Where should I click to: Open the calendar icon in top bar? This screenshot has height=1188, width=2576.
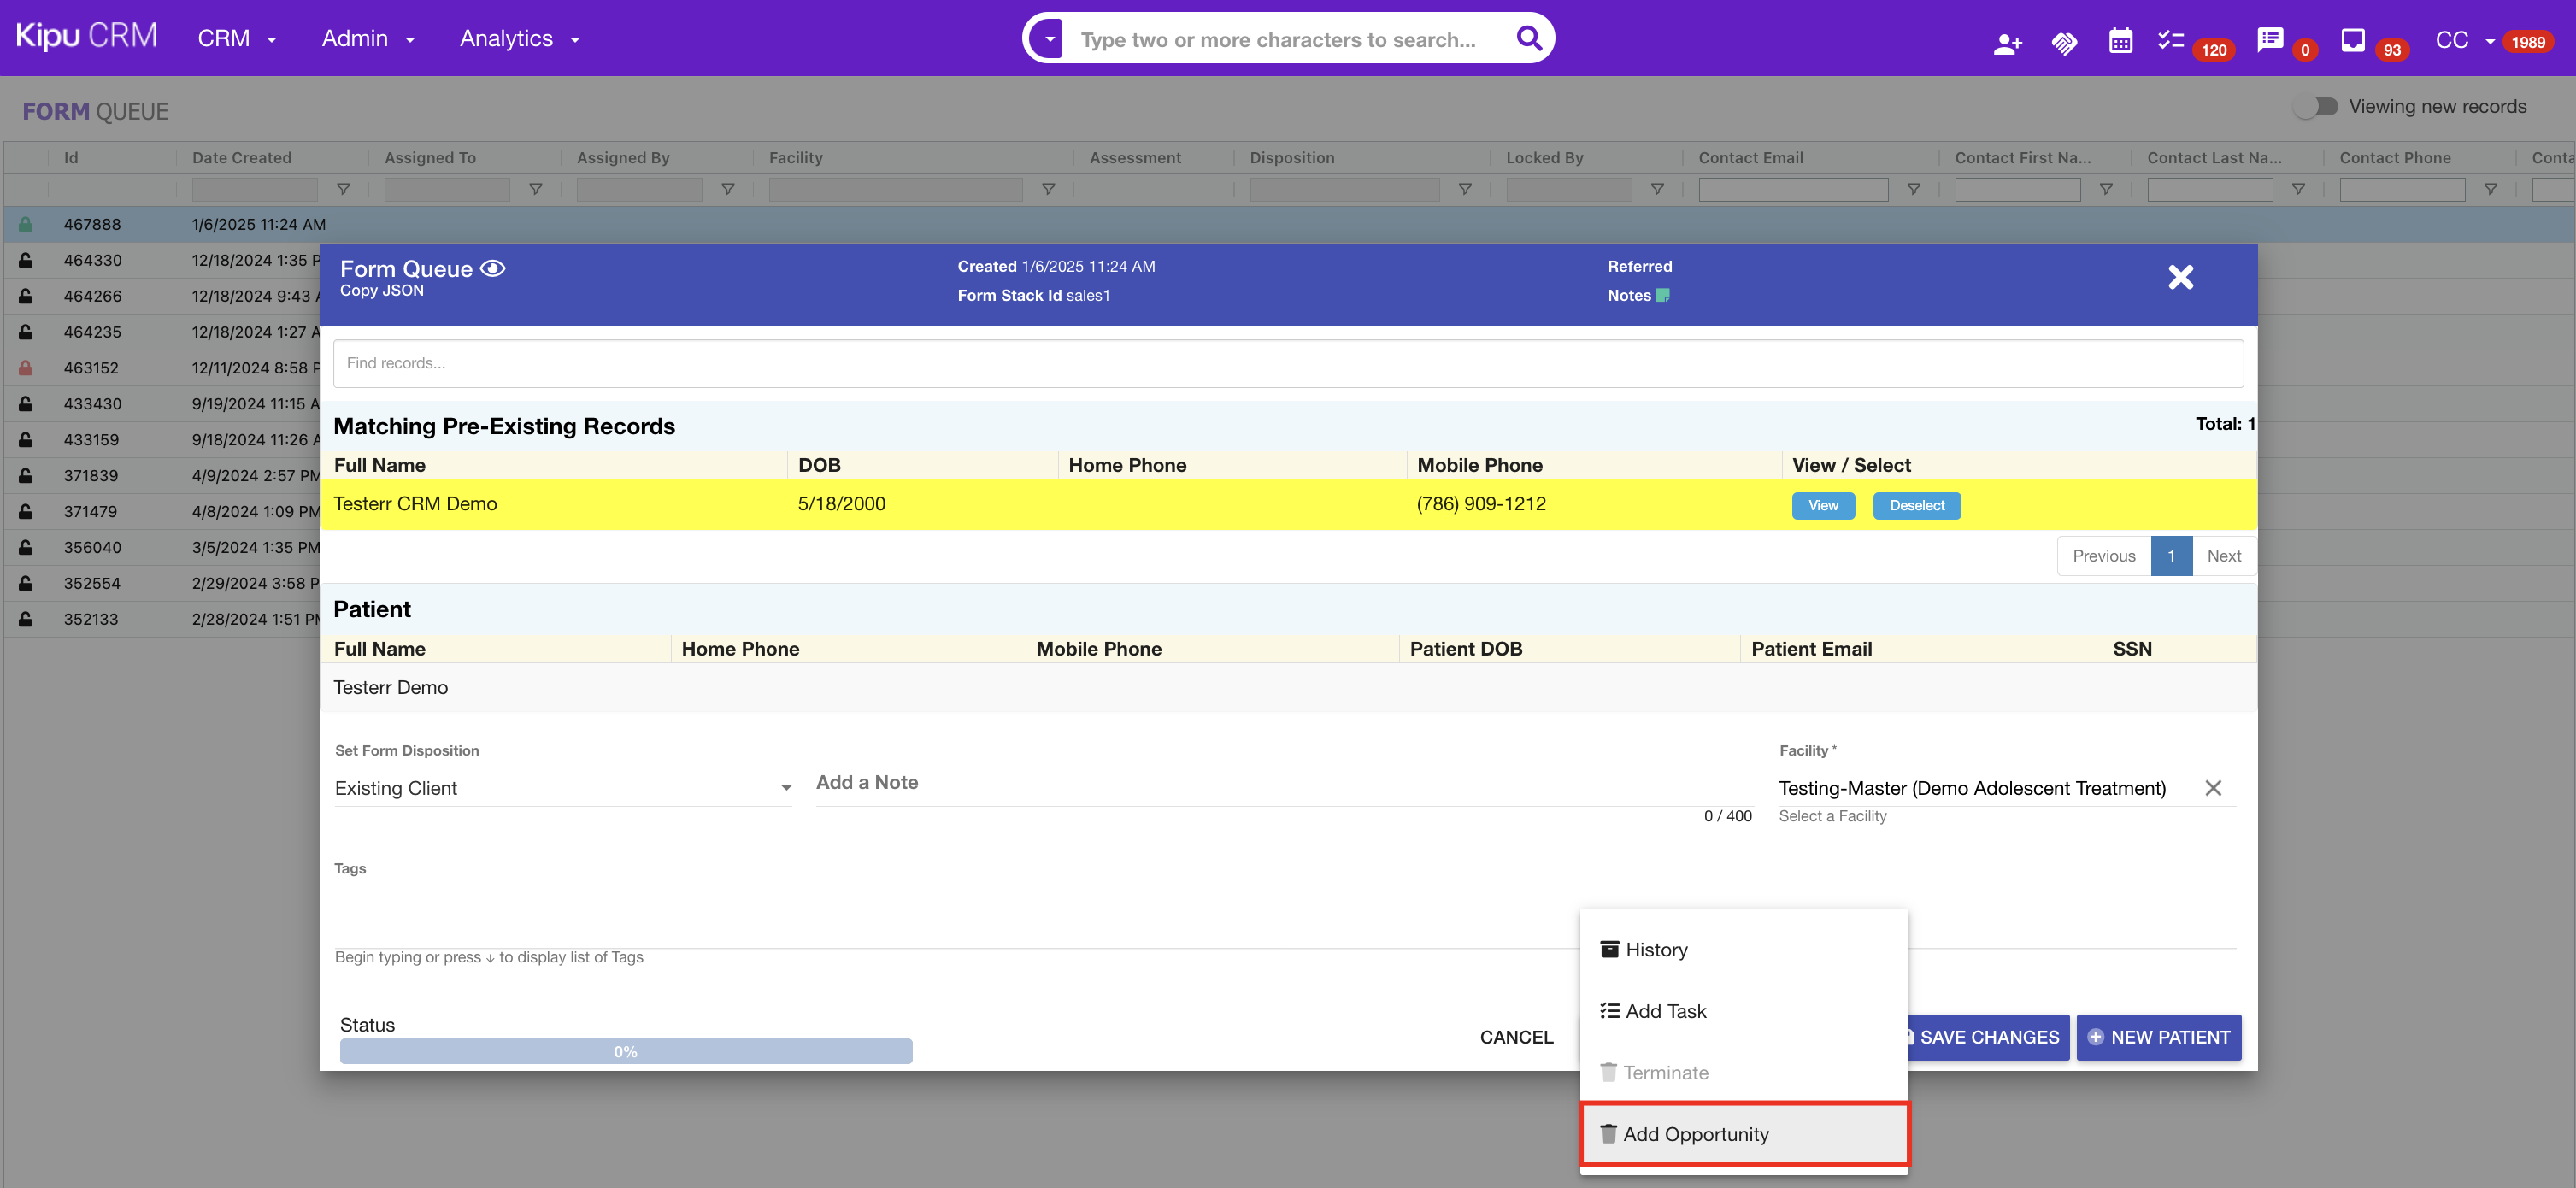click(x=2120, y=41)
